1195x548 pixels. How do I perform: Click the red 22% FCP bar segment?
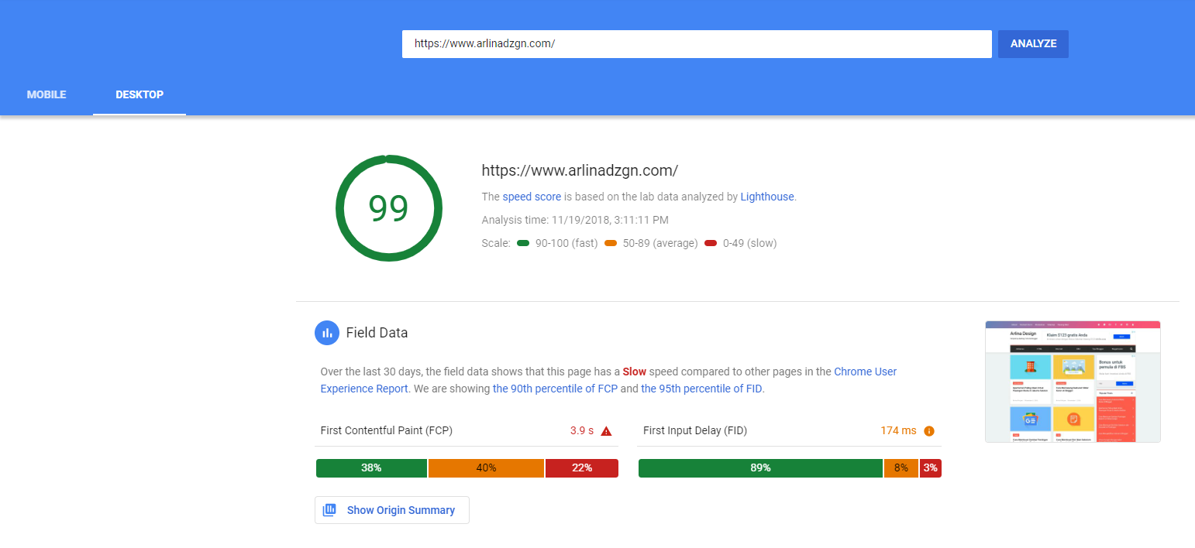[x=582, y=468]
